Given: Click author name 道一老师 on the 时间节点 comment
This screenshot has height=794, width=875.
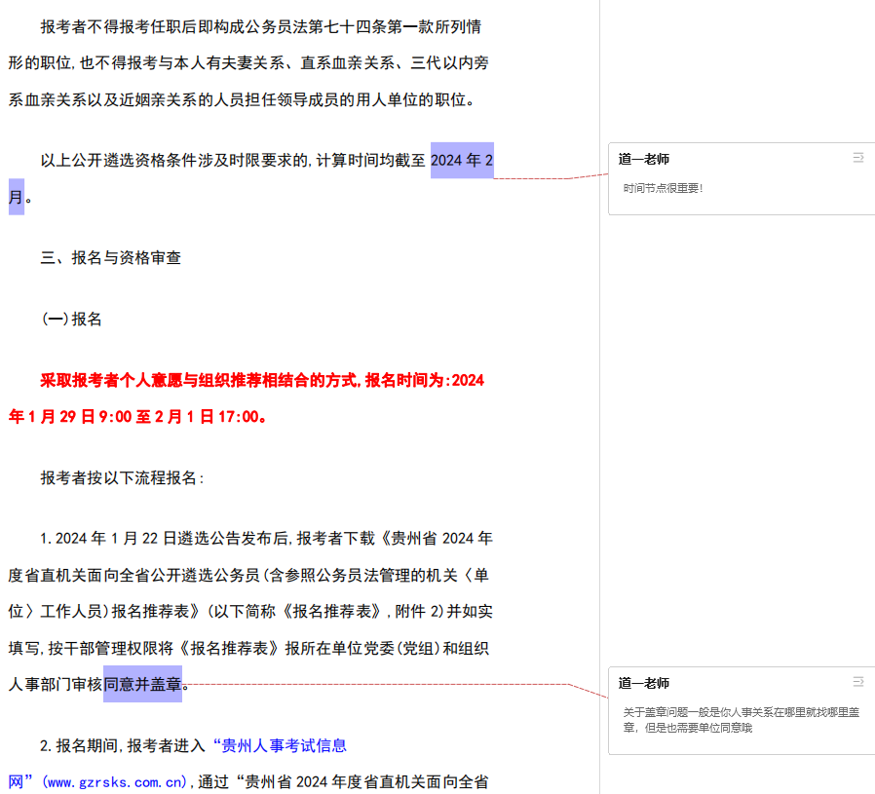Looking at the screenshot, I should pos(644,159).
